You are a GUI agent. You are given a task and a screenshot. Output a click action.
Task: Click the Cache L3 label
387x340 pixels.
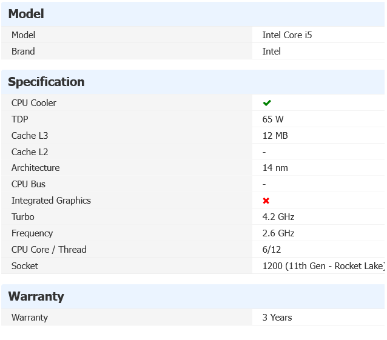pos(30,136)
